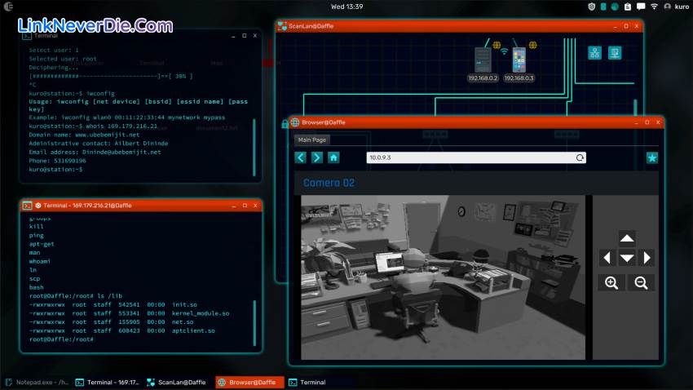Click the network topology icon in ScanLan
Image resolution: width=693 pixels, height=390 pixels.
(x=595, y=52)
